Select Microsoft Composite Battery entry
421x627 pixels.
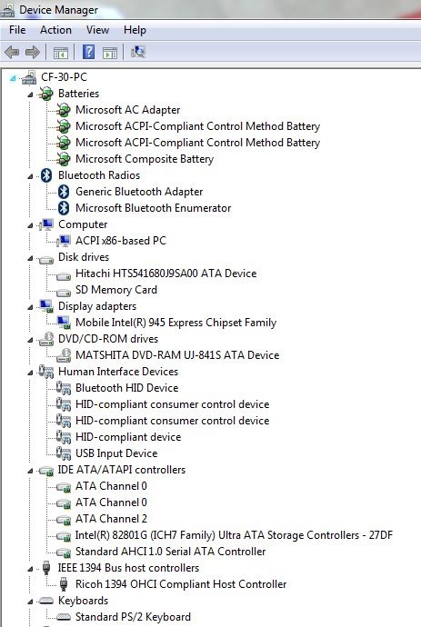(145, 159)
